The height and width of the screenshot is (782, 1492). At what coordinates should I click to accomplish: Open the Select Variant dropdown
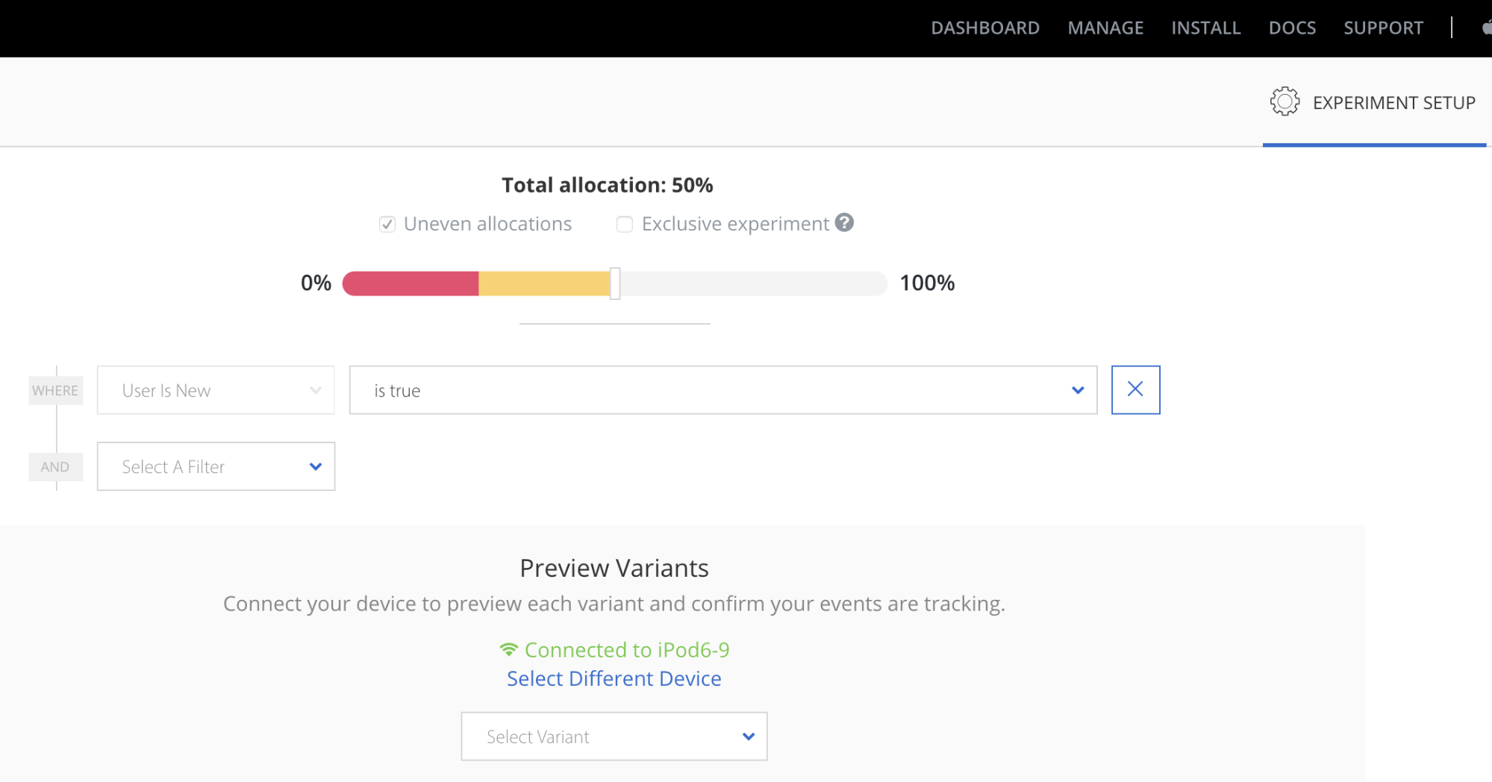click(614, 736)
